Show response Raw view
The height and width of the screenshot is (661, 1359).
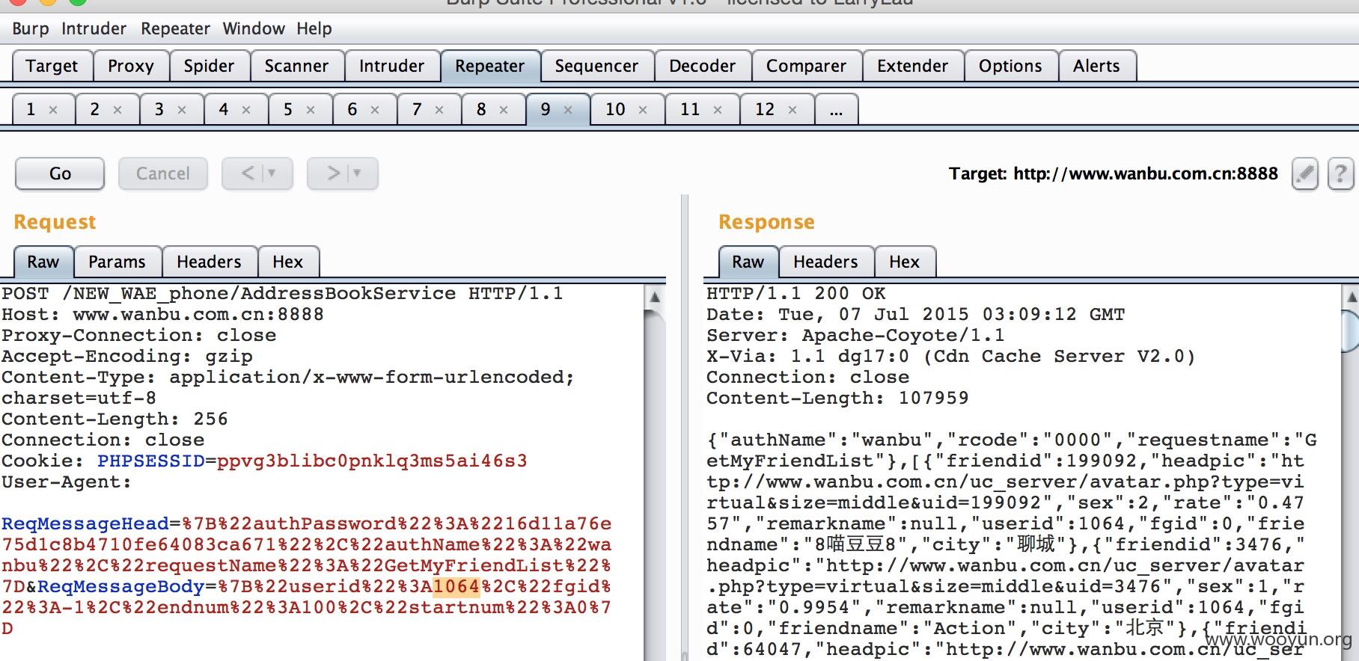coord(748,262)
